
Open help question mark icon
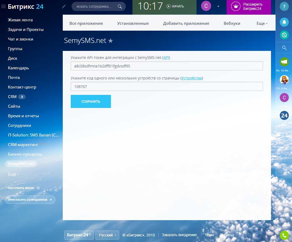[284, 7]
